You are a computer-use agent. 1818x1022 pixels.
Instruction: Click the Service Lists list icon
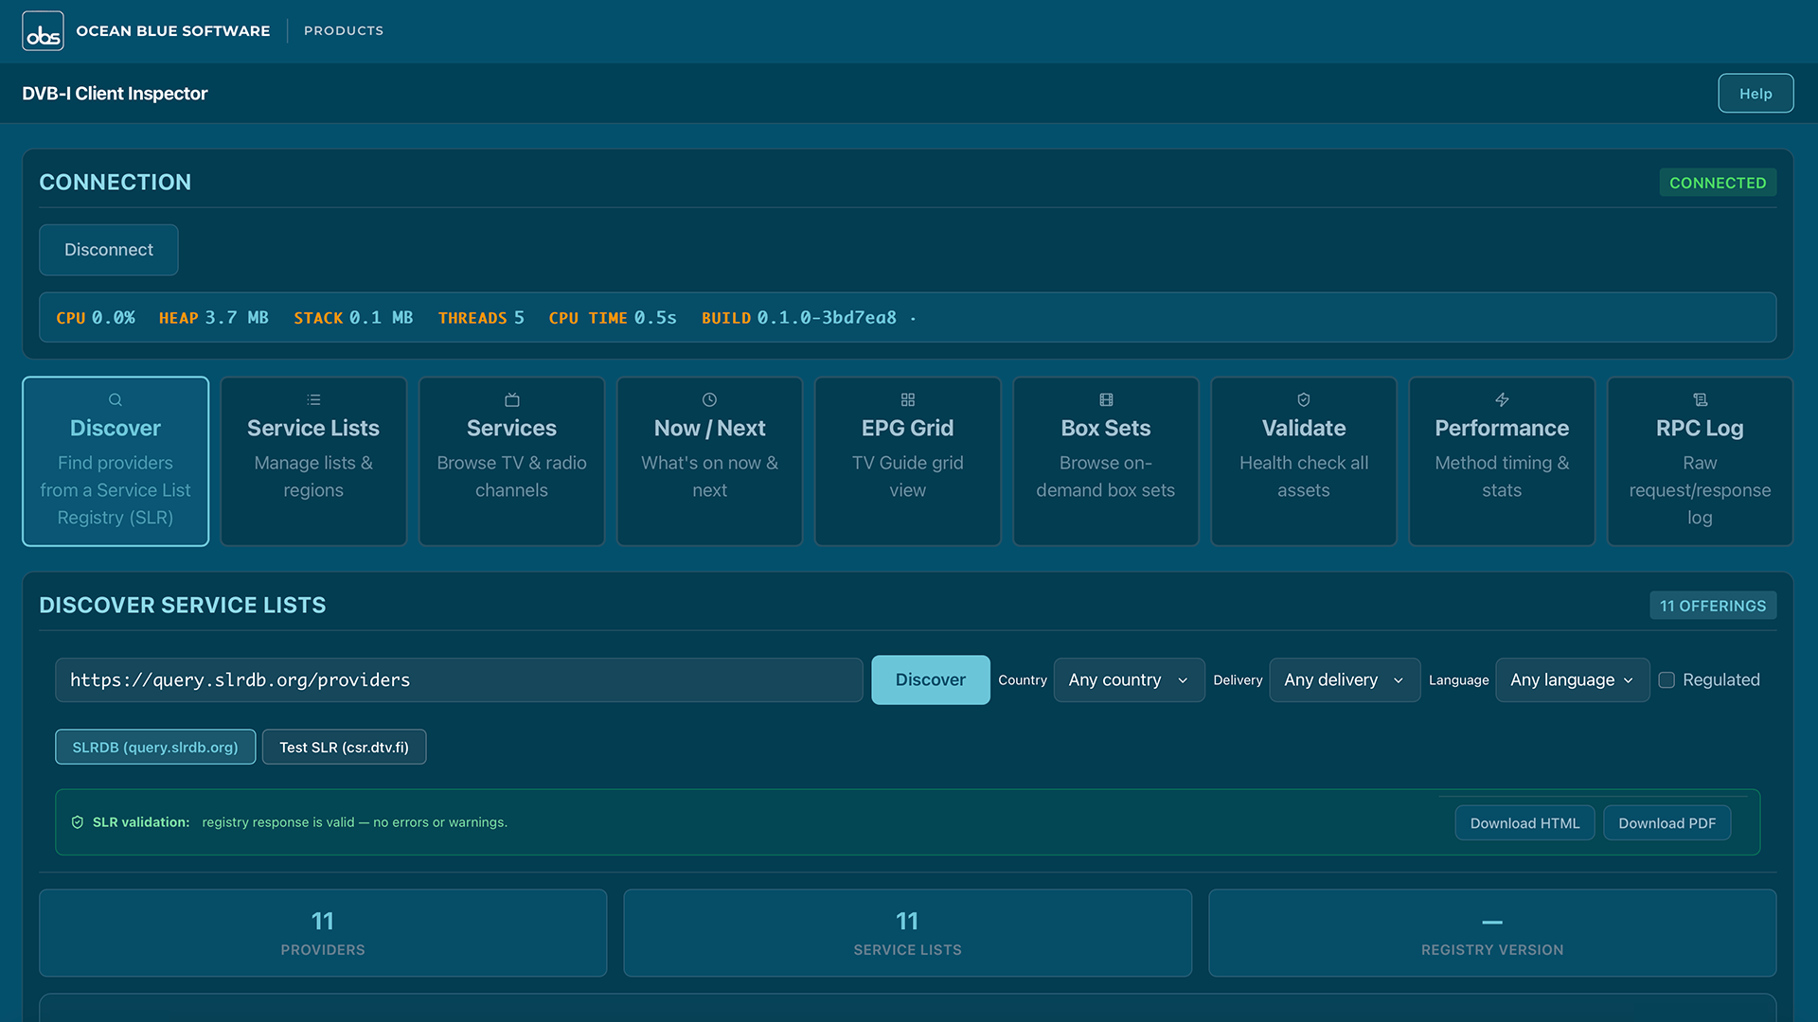pos(313,400)
